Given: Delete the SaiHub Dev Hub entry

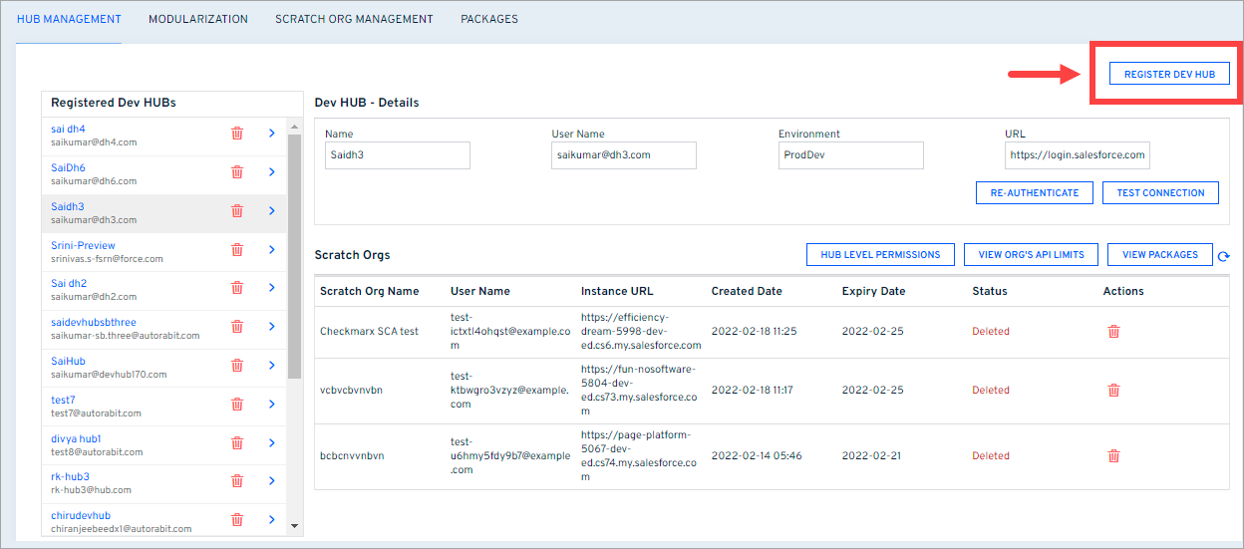Looking at the screenshot, I should click(x=237, y=366).
